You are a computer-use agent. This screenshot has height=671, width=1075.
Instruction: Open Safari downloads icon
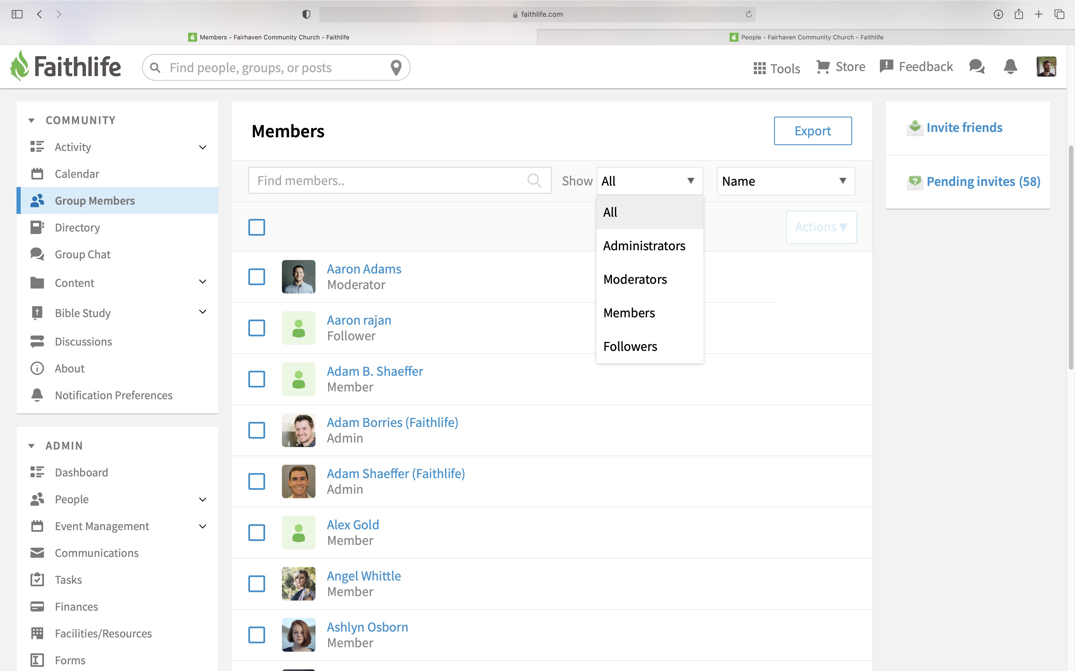tap(998, 14)
